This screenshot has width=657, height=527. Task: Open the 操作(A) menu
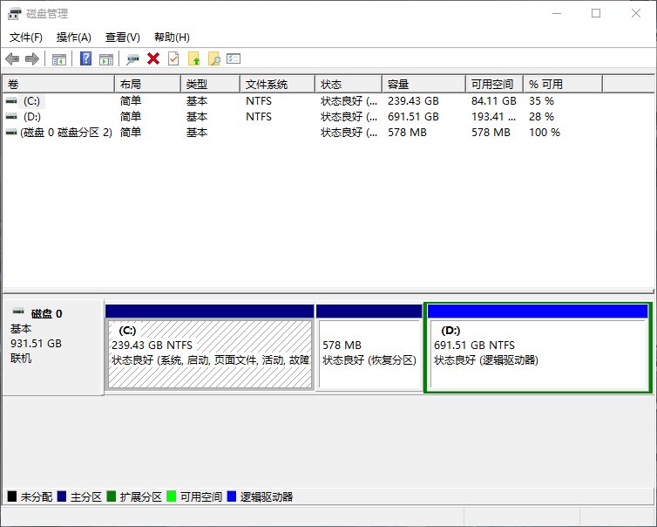pyautogui.click(x=74, y=38)
